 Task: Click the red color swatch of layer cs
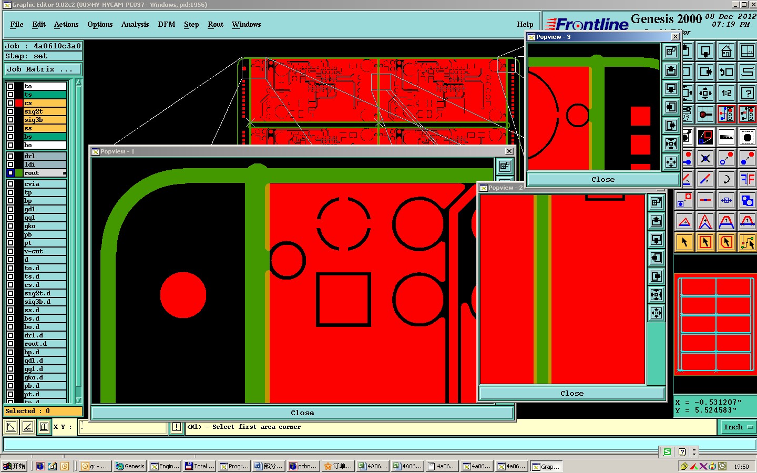[x=19, y=103]
